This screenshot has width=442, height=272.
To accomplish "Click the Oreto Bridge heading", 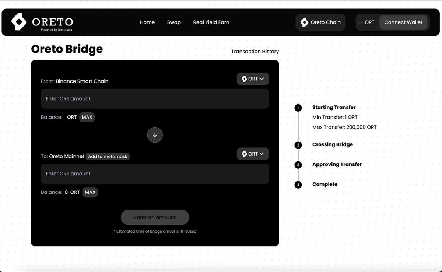I will pos(67,49).
